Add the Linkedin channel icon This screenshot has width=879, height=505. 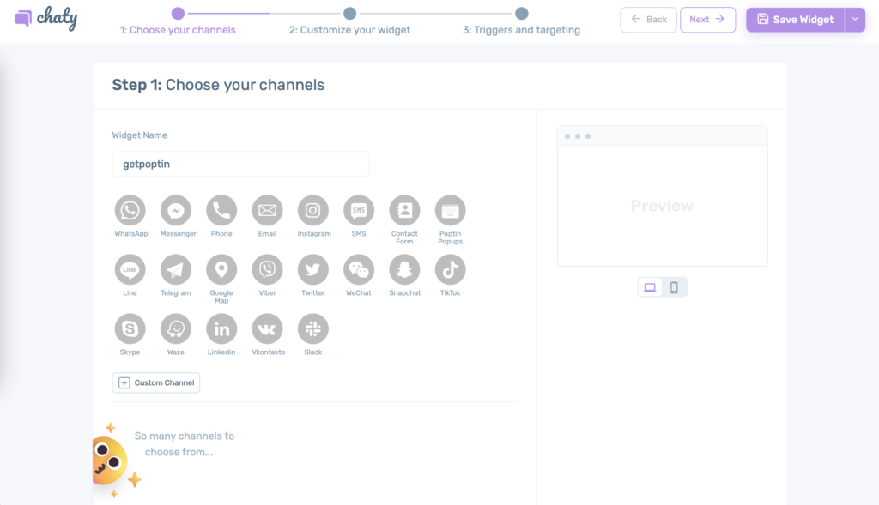(221, 329)
